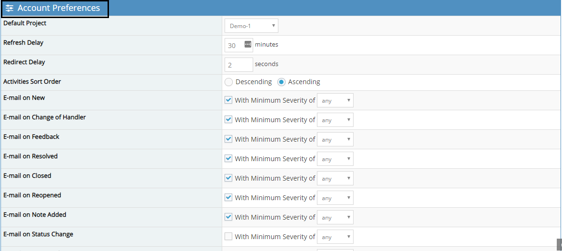This screenshot has width=562, height=251.
Task: Click the Refresh Delay minutes input field
Action: (235, 45)
